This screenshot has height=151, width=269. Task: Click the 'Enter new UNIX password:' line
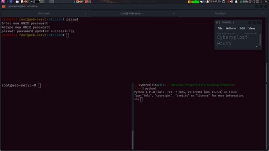coord(25,23)
